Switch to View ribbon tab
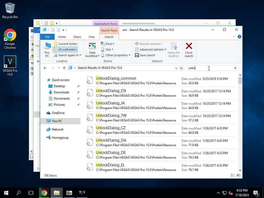The image size is (264, 198). pos(92,37)
